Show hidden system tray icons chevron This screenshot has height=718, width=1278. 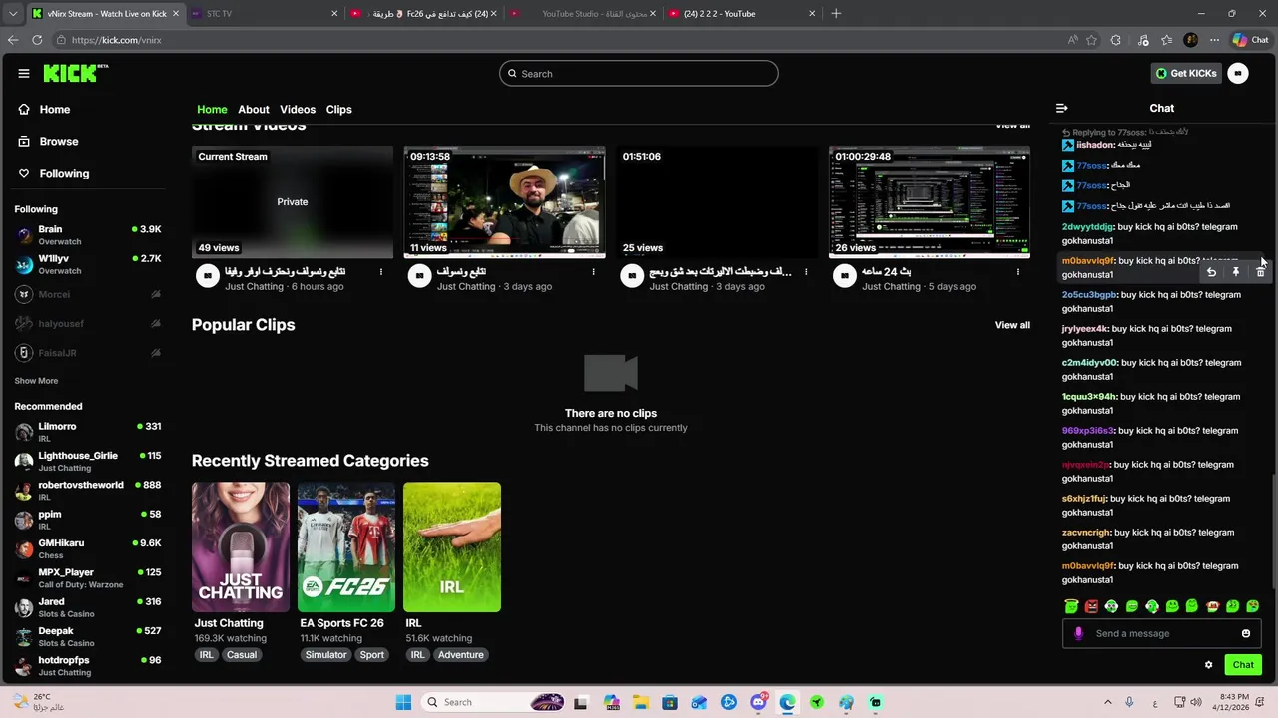click(x=1106, y=702)
